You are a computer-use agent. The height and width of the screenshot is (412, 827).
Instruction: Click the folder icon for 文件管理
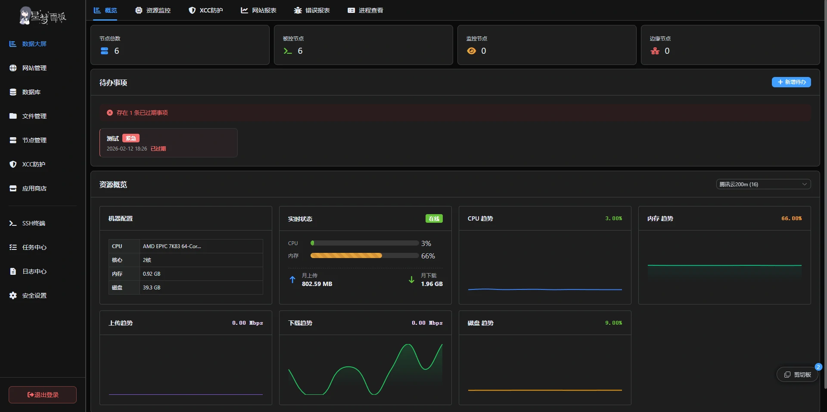(x=13, y=116)
